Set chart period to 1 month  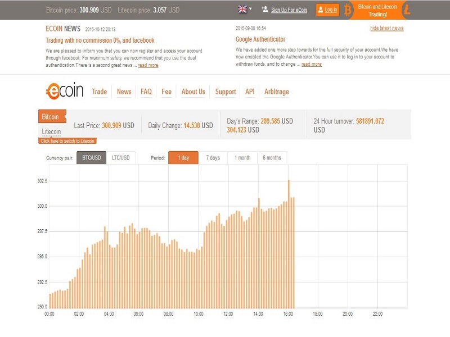click(242, 158)
